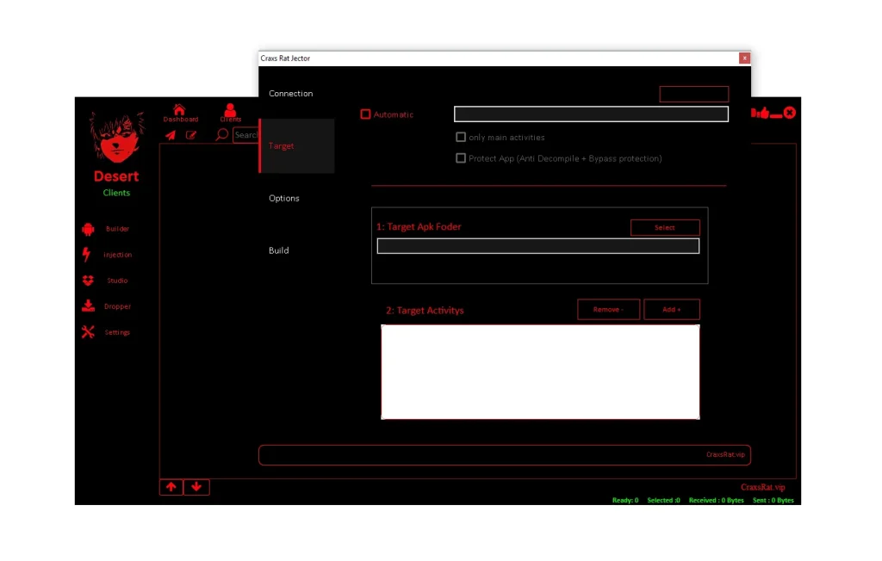Go to the Options tab
Screen dimensions: 882x561
(x=284, y=199)
